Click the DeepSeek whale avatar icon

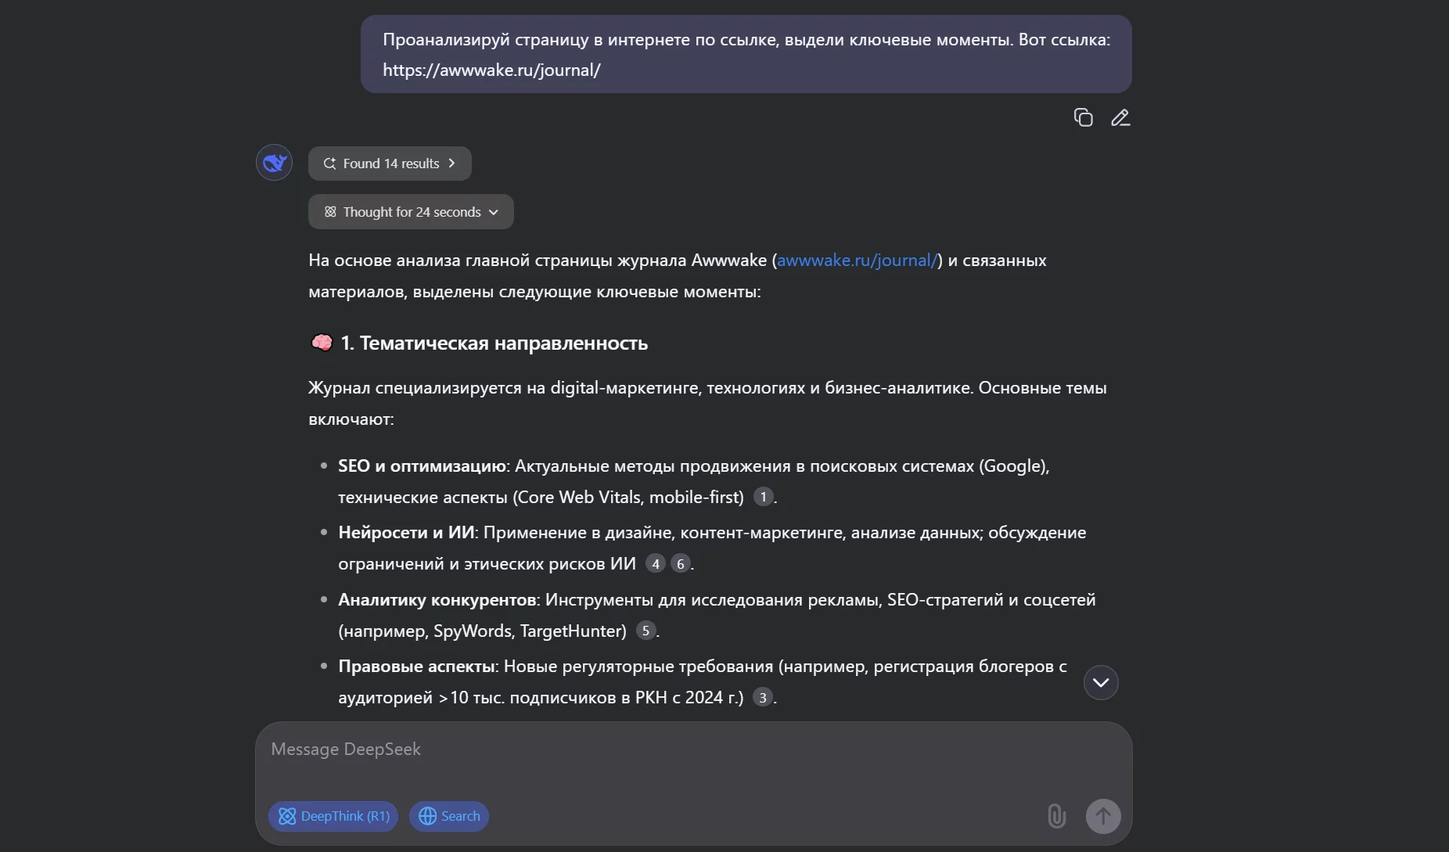pos(274,163)
